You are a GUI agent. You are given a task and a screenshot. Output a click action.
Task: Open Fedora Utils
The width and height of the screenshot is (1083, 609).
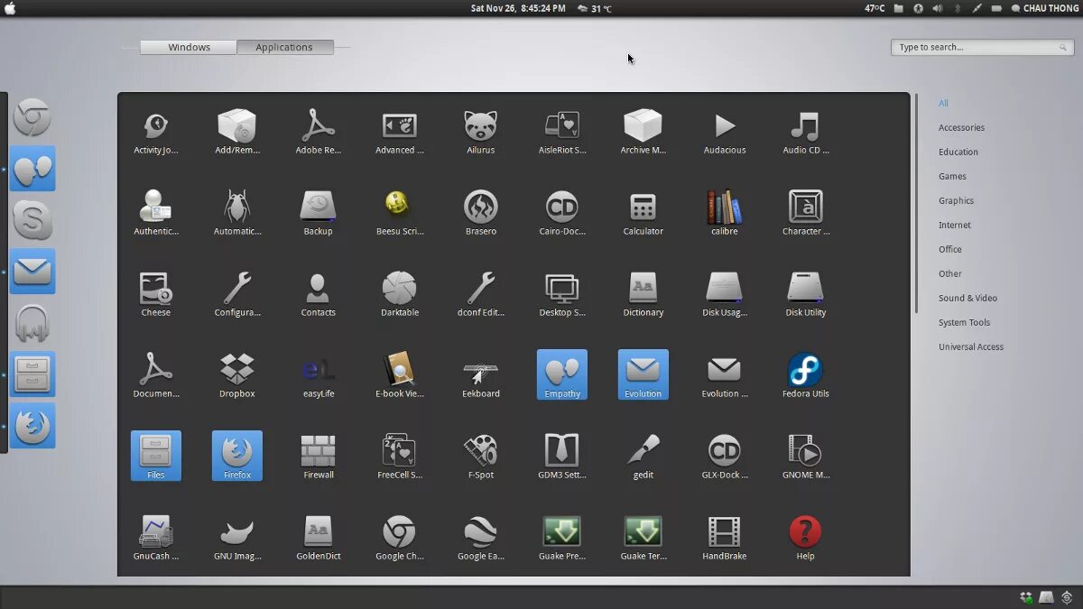click(806, 375)
